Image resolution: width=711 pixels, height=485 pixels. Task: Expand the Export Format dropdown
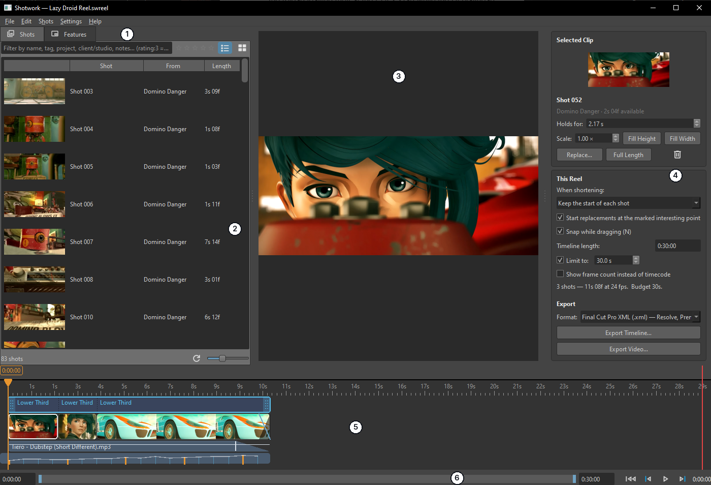640,317
